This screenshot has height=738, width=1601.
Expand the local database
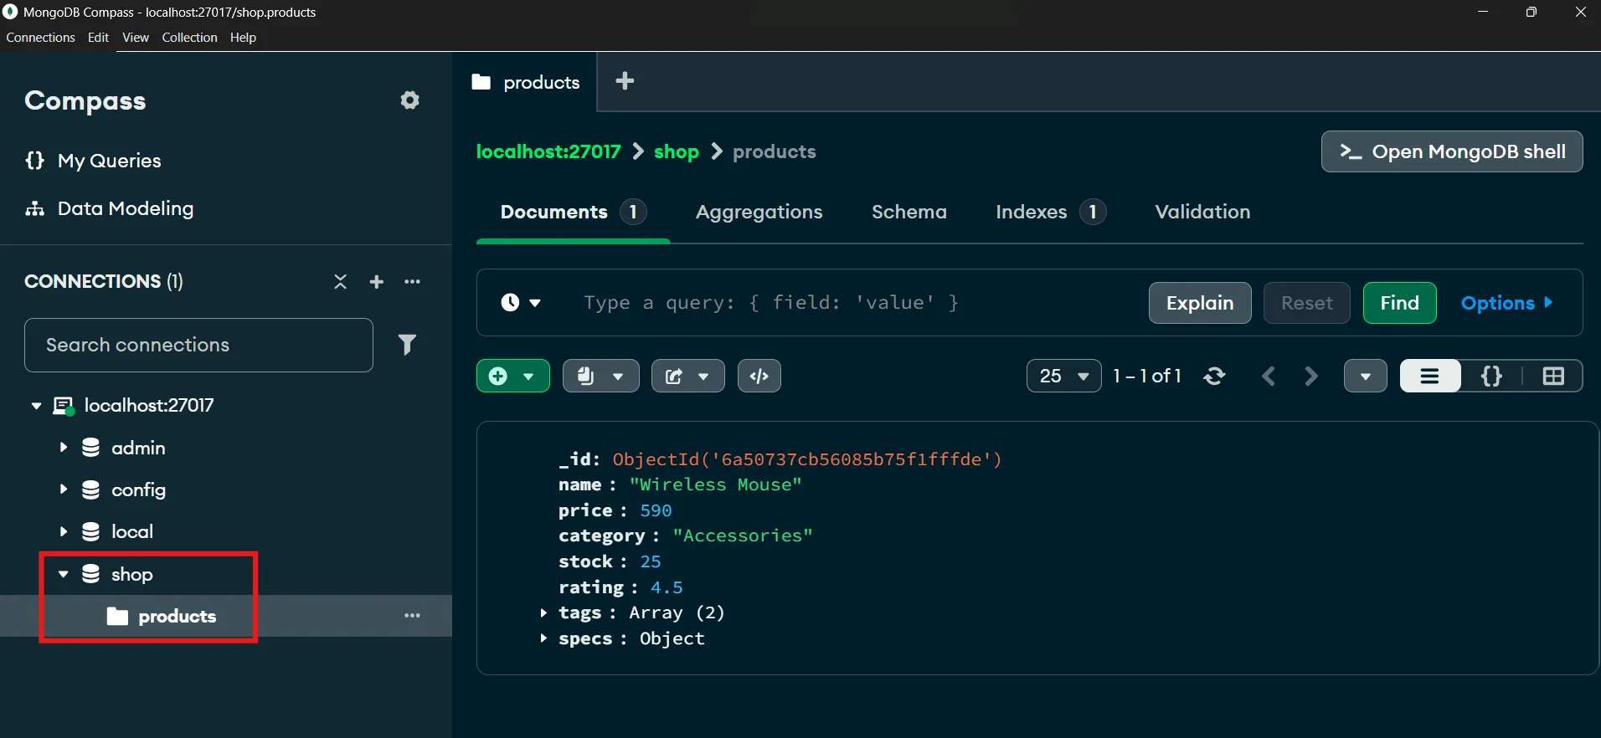(63, 531)
